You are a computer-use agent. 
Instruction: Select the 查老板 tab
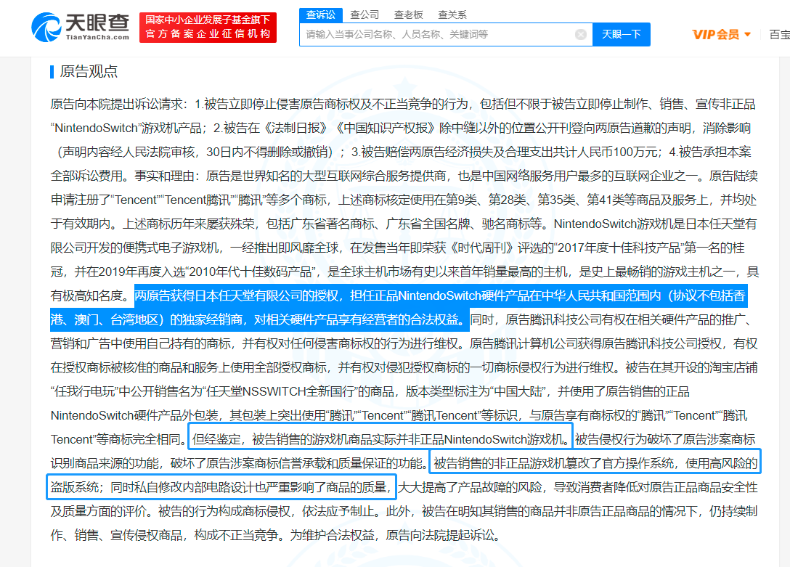pyautogui.click(x=408, y=15)
